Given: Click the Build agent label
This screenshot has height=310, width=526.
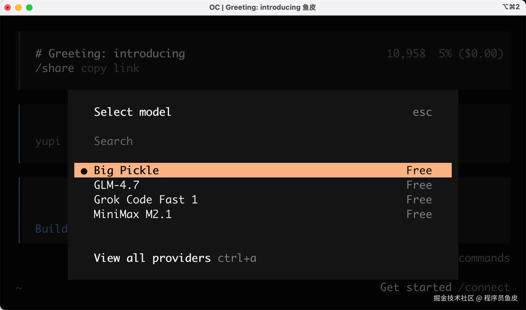Looking at the screenshot, I should pos(52,229).
